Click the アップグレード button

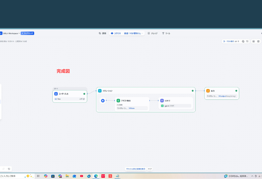click(28, 33)
